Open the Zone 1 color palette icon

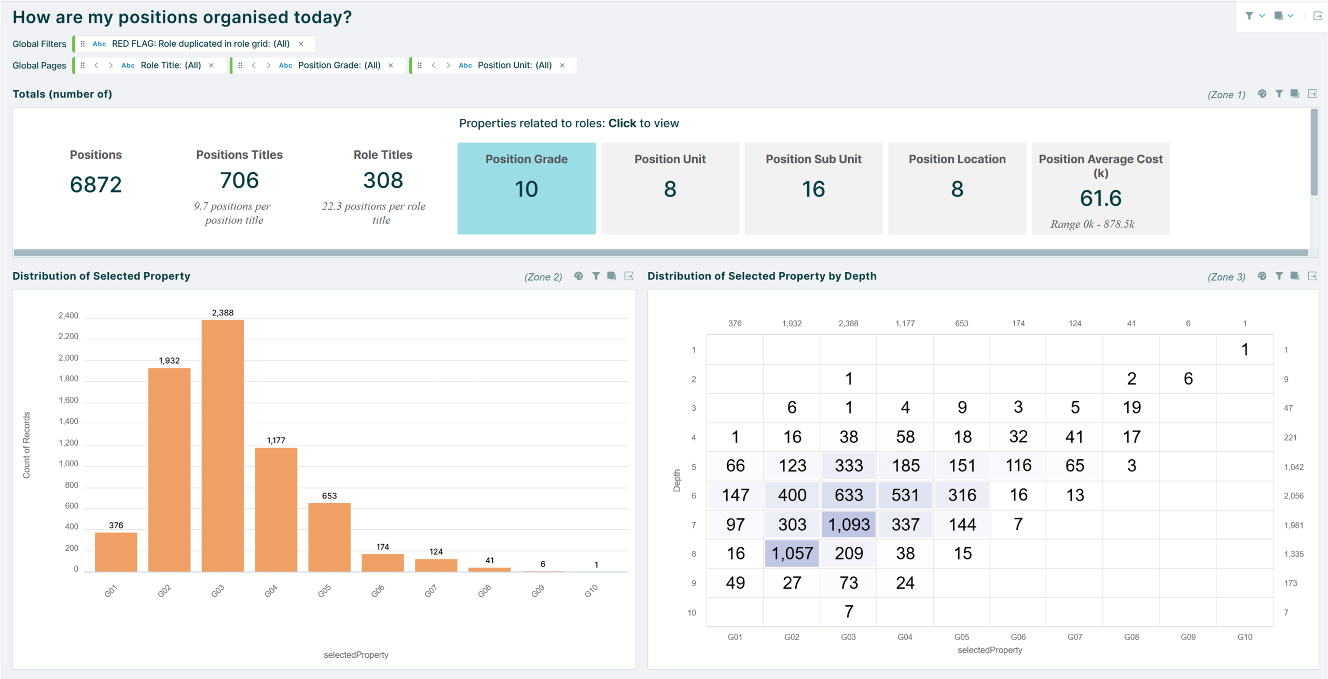coord(1262,94)
